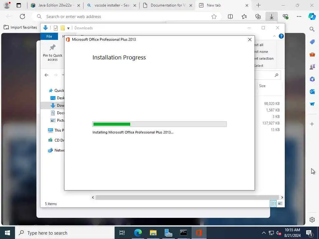Go back in Explorer navigation
The width and height of the screenshot is (319, 239).
[x=46, y=75]
